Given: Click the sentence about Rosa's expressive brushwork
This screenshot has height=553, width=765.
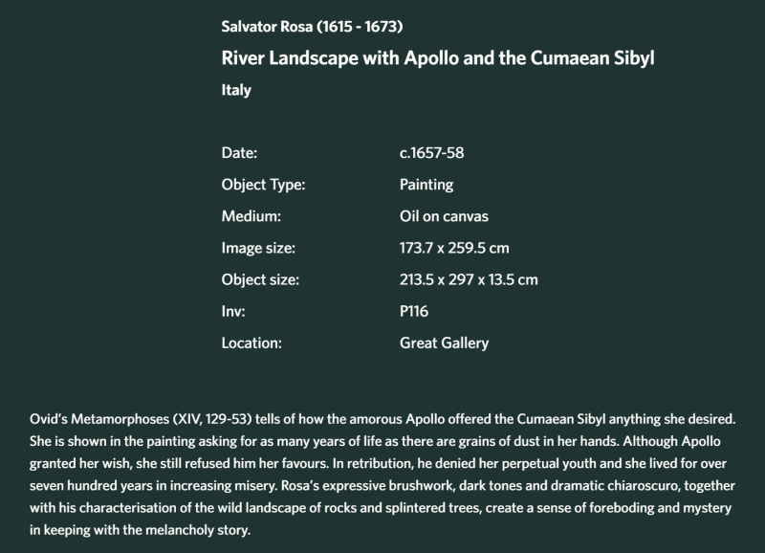Looking at the screenshot, I should pyautogui.click(x=381, y=508).
